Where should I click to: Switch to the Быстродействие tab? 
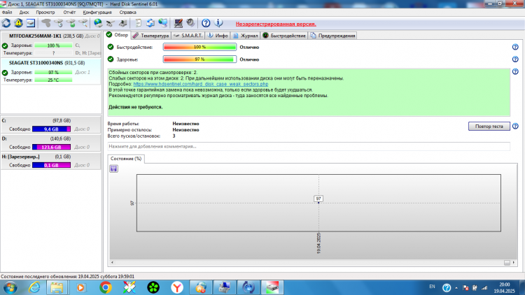click(284, 36)
